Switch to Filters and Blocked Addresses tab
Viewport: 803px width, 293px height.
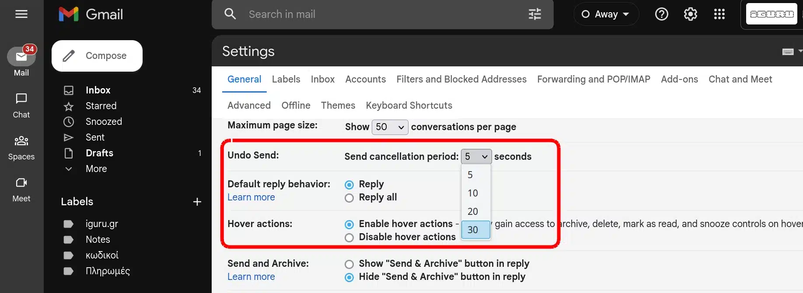(461, 79)
